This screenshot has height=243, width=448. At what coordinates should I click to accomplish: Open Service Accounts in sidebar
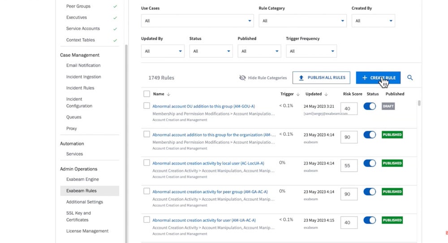(x=83, y=29)
